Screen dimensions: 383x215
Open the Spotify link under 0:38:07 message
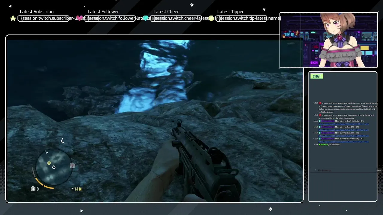pos(344,124)
